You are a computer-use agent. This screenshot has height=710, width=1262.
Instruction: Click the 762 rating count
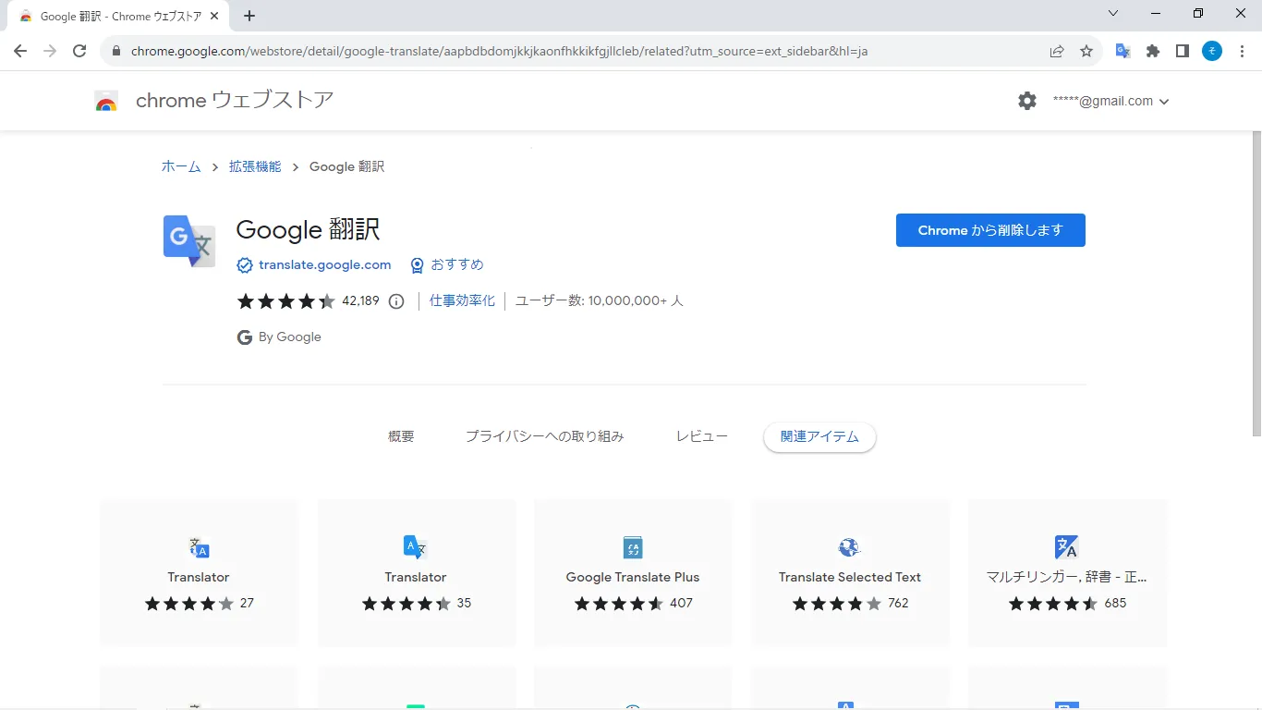point(898,603)
